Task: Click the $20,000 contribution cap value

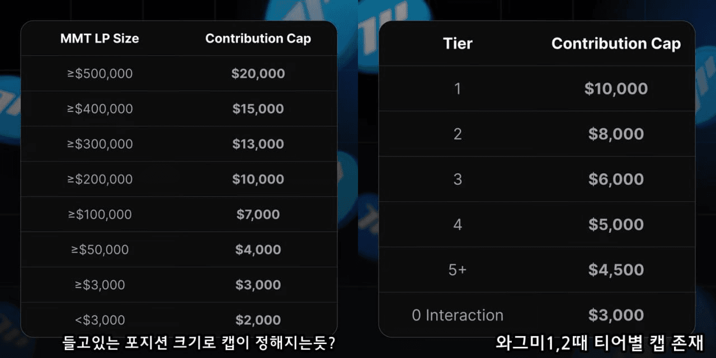Action: click(258, 74)
